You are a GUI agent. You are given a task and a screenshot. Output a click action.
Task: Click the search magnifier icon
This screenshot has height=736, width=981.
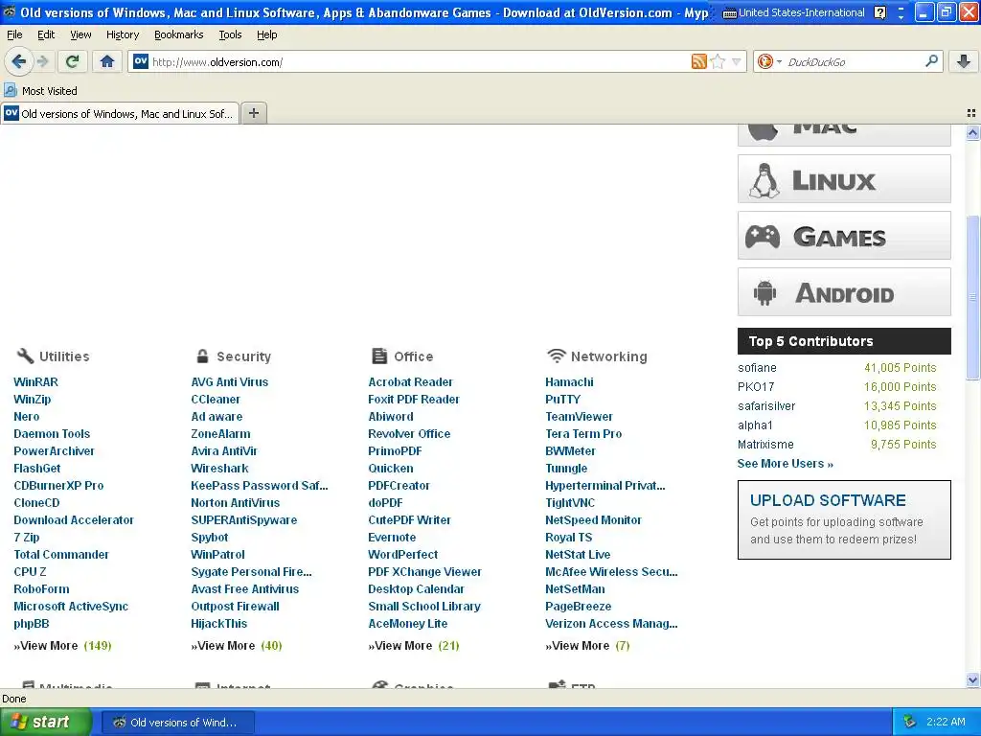(x=931, y=60)
